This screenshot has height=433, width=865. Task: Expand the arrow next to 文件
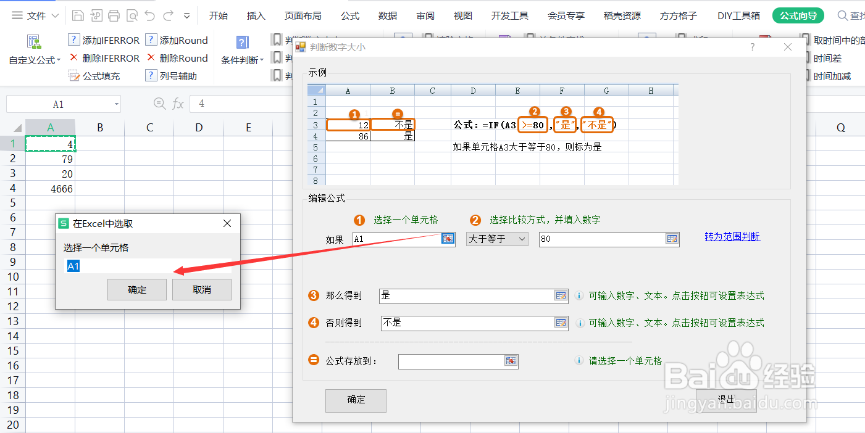tap(56, 15)
